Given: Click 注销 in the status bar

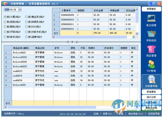Looking at the screenshot, I should pos(96,114).
